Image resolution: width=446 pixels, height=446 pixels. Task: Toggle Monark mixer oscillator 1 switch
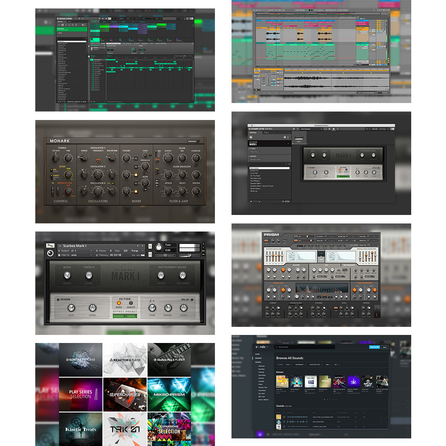pyautogui.click(x=136, y=158)
